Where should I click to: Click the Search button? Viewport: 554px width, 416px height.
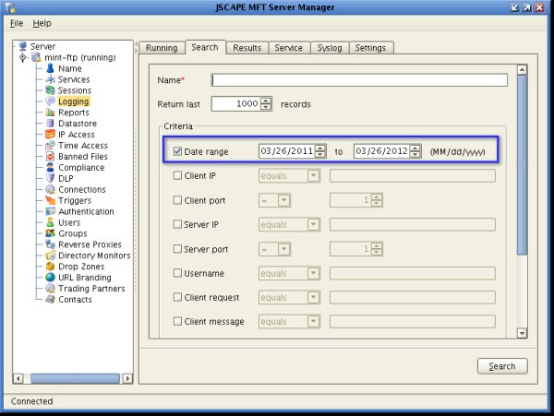pyautogui.click(x=502, y=366)
